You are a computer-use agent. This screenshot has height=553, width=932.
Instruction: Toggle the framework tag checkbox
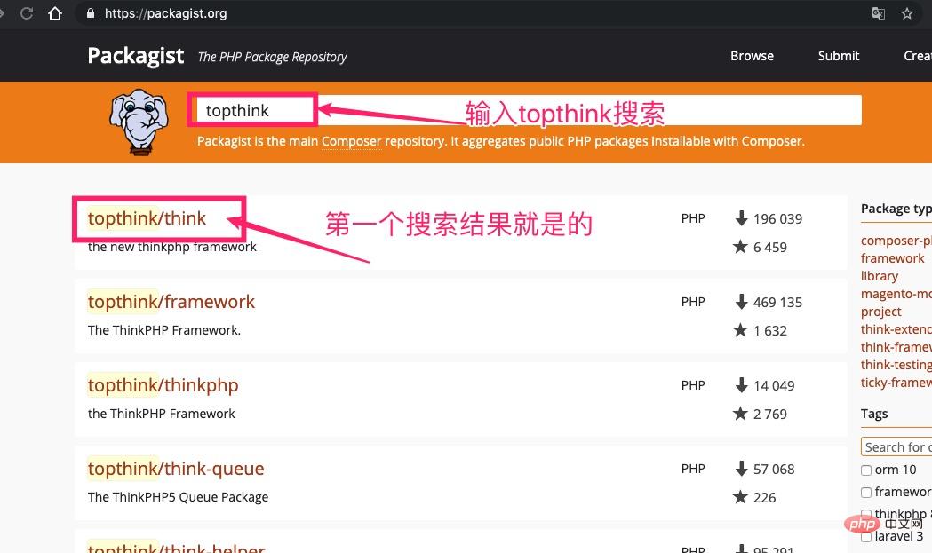[866, 493]
